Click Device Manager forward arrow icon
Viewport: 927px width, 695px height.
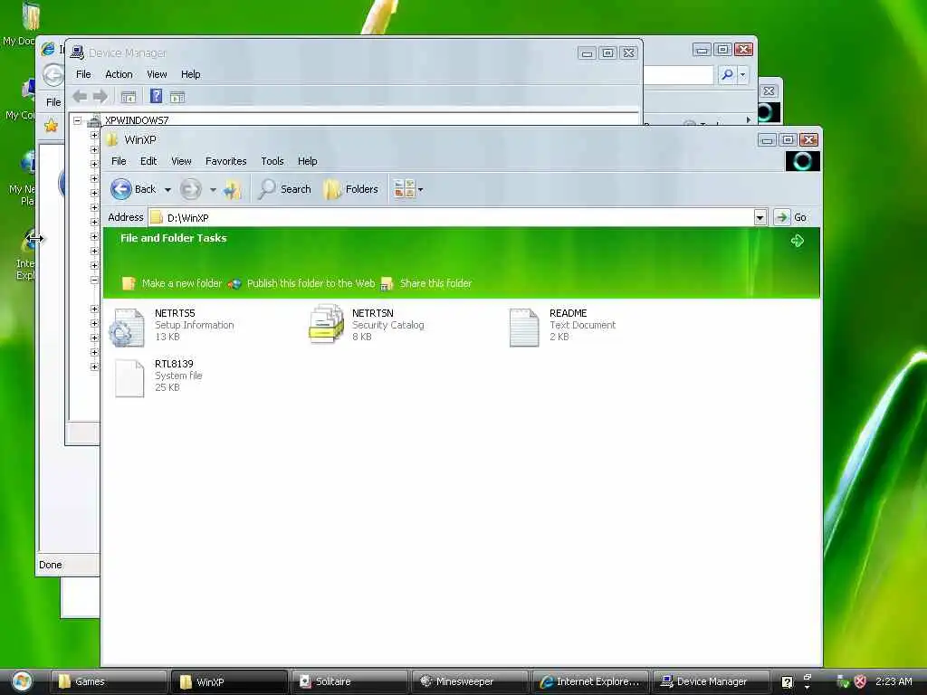tap(100, 96)
